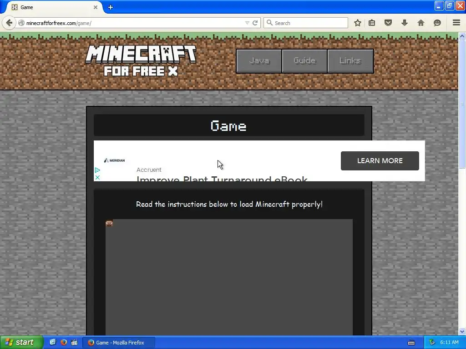
Task: Click the LEARN MORE ad button
Action: point(380,161)
